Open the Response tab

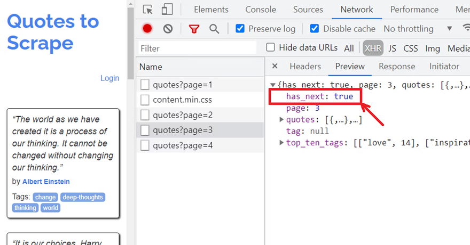point(397,67)
